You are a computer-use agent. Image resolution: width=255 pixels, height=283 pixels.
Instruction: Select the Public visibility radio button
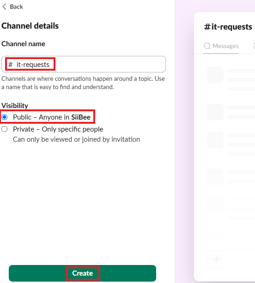(5, 117)
